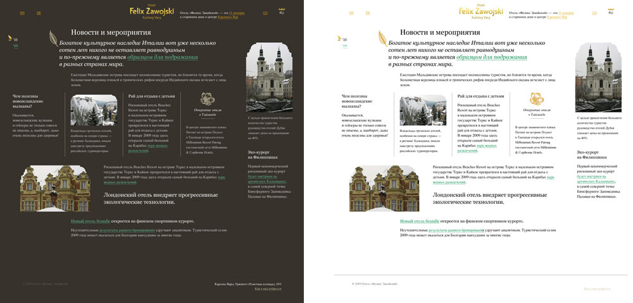Image resolution: width=633 pixels, height=303 pixels.
Task: Click the crown RU icon in dark layout
Action: (282, 11)
